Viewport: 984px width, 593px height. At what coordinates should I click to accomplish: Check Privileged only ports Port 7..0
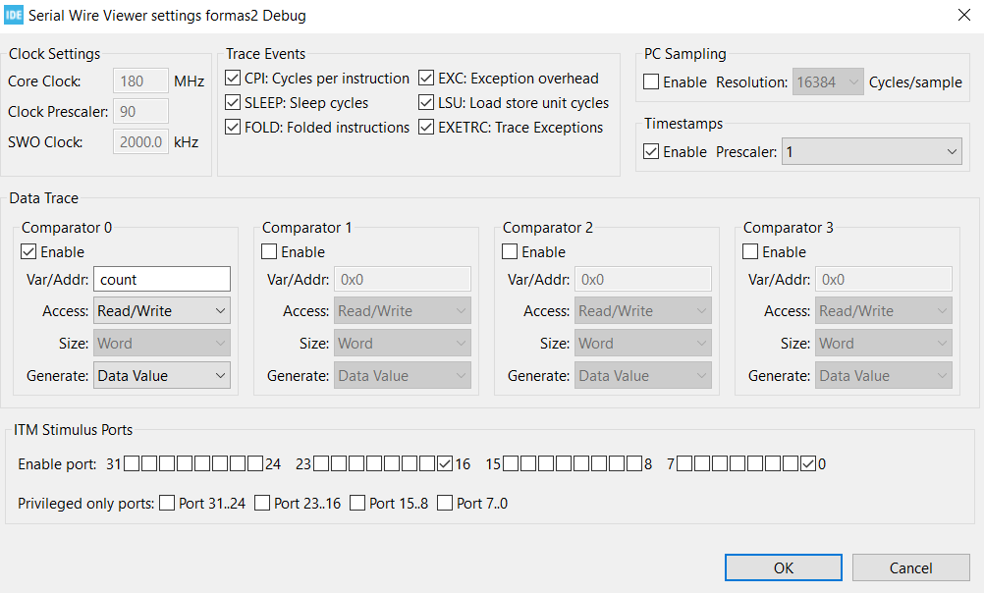[447, 503]
